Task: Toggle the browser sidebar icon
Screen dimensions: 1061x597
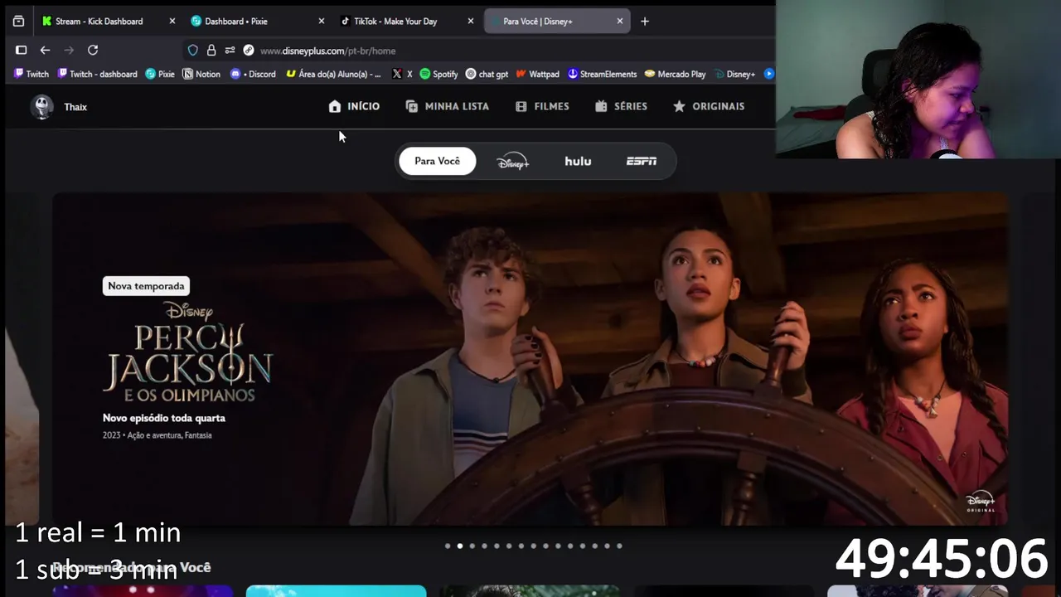Action: pos(21,50)
